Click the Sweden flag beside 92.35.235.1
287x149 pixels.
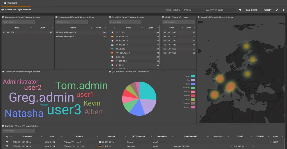112,49
